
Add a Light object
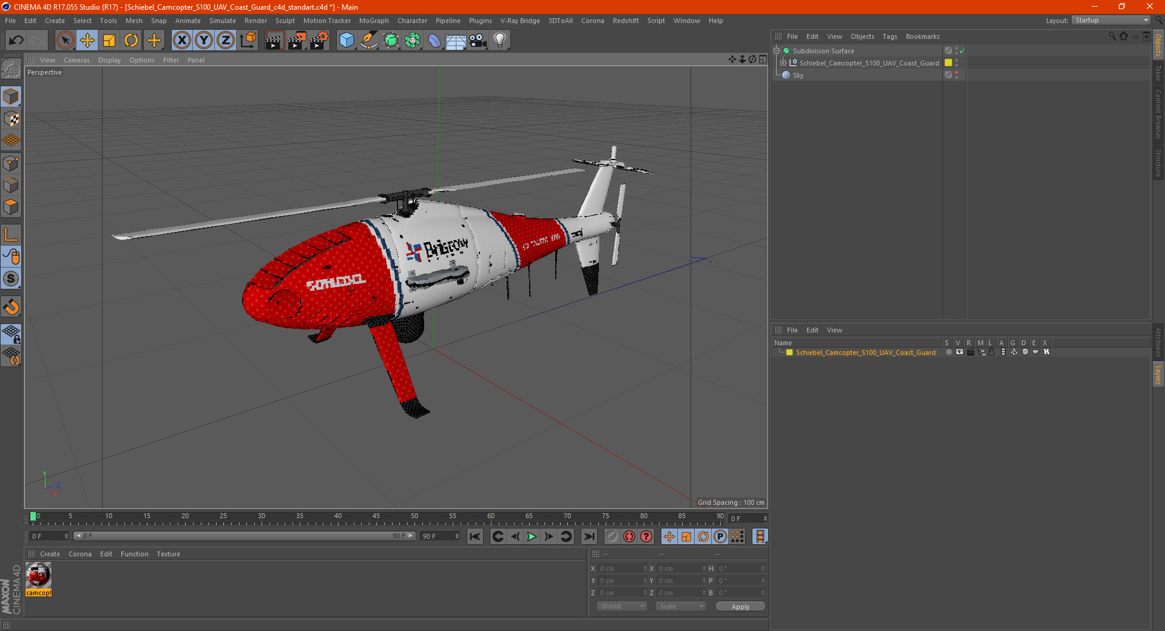click(x=500, y=41)
